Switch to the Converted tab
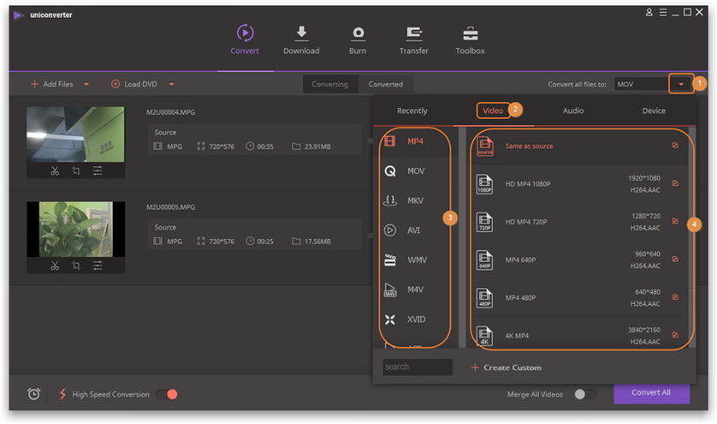The width and height of the screenshot is (717, 424). pyautogui.click(x=385, y=84)
